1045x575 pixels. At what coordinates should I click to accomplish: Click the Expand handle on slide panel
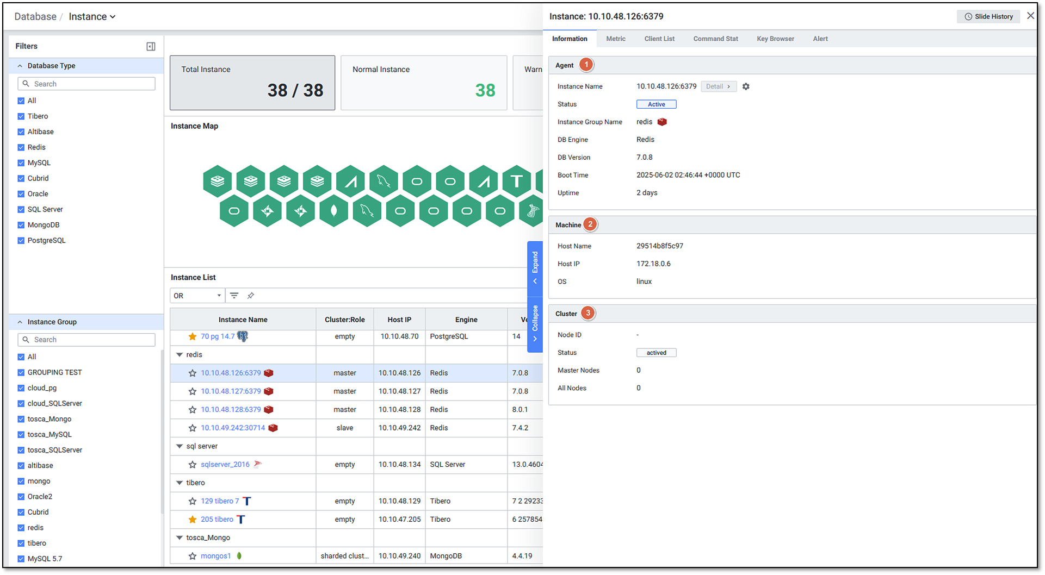(535, 267)
